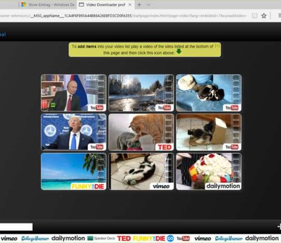Click the browser address bar URL
The height and width of the screenshot is (243, 281).
[123, 16]
